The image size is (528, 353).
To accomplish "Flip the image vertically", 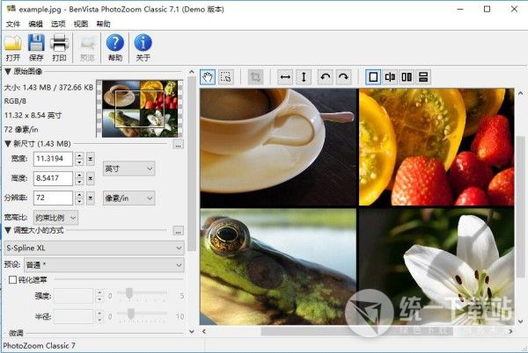I will [x=304, y=77].
